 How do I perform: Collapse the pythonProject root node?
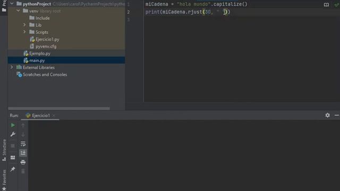12,4
